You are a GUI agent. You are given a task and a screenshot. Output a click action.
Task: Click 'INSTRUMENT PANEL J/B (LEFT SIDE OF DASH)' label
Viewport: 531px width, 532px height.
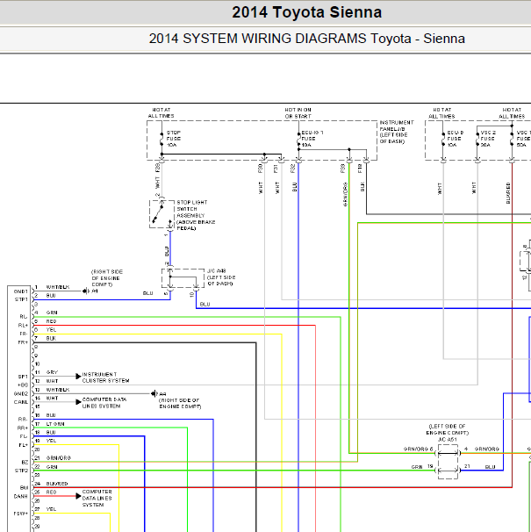click(397, 132)
